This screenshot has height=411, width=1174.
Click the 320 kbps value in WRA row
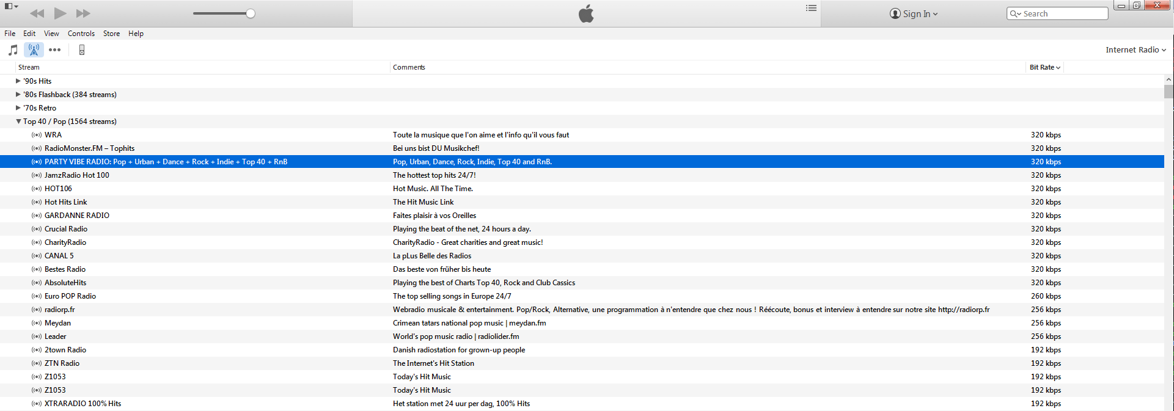(1046, 135)
